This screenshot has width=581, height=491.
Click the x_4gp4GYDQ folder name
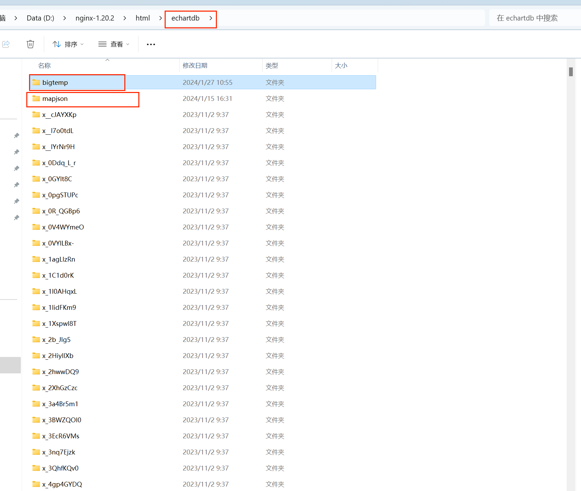[62, 484]
